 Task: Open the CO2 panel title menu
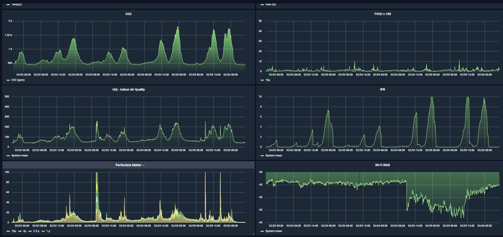point(129,13)
